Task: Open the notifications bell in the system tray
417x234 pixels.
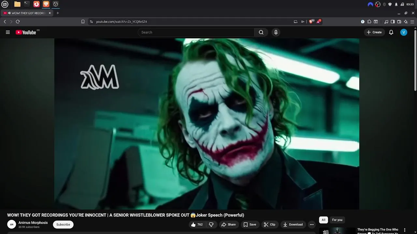Action: click(x=396, y=4)
